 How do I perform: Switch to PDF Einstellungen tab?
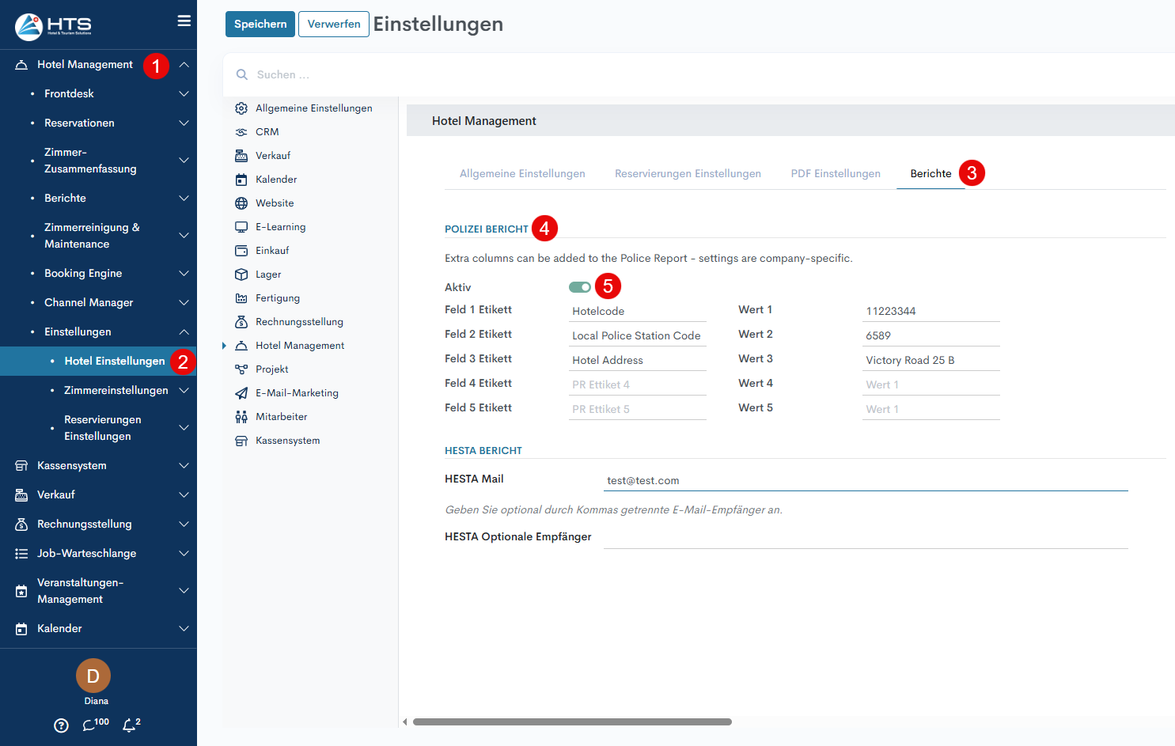pyautogui.click(x=835, y=174)
